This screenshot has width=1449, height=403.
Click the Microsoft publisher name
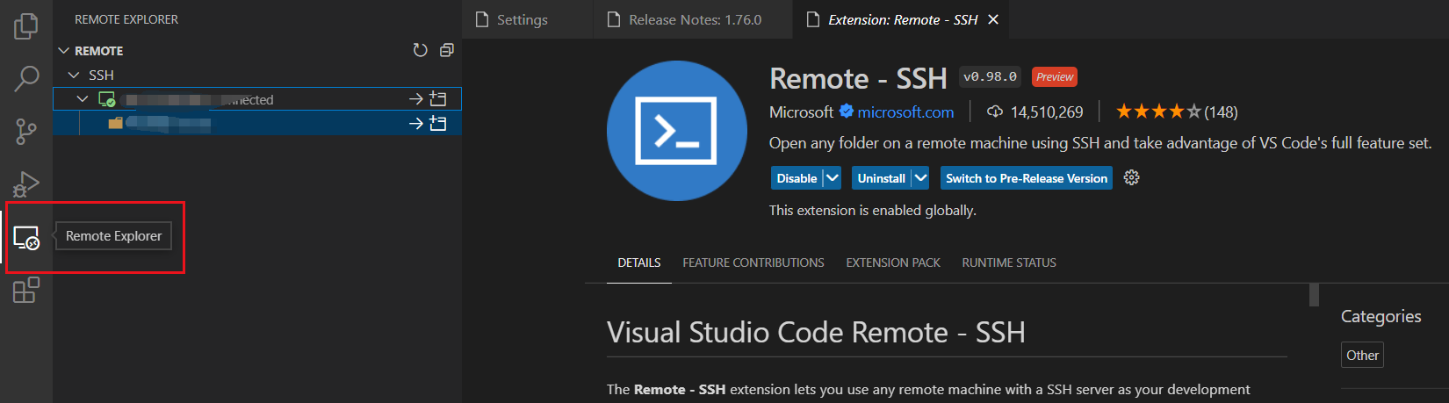click(x=801, y=112)
